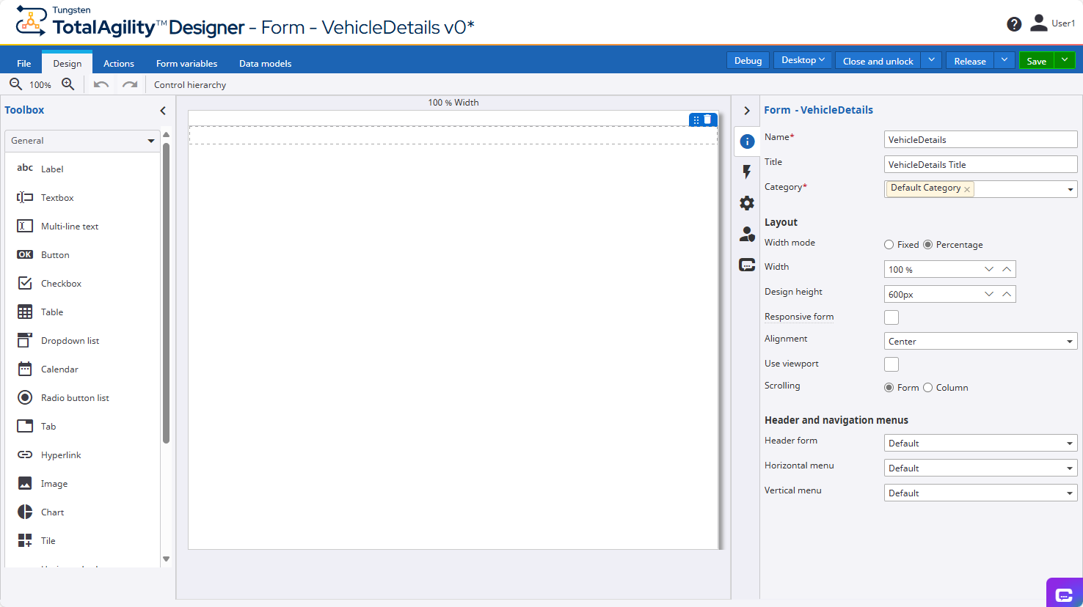Click the Debug button
Viewport: 1083px width, 607px height.
[x=748, y=61]
